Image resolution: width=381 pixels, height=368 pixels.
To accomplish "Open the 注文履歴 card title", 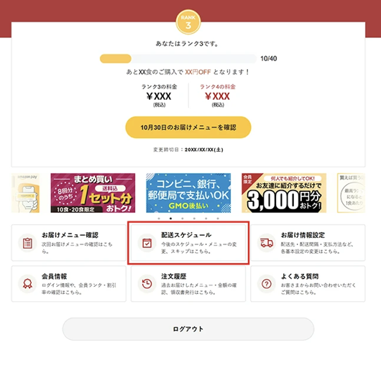I will [174, 276].
